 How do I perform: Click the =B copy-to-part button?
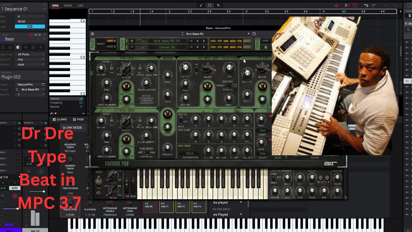(x=191, y=41)
